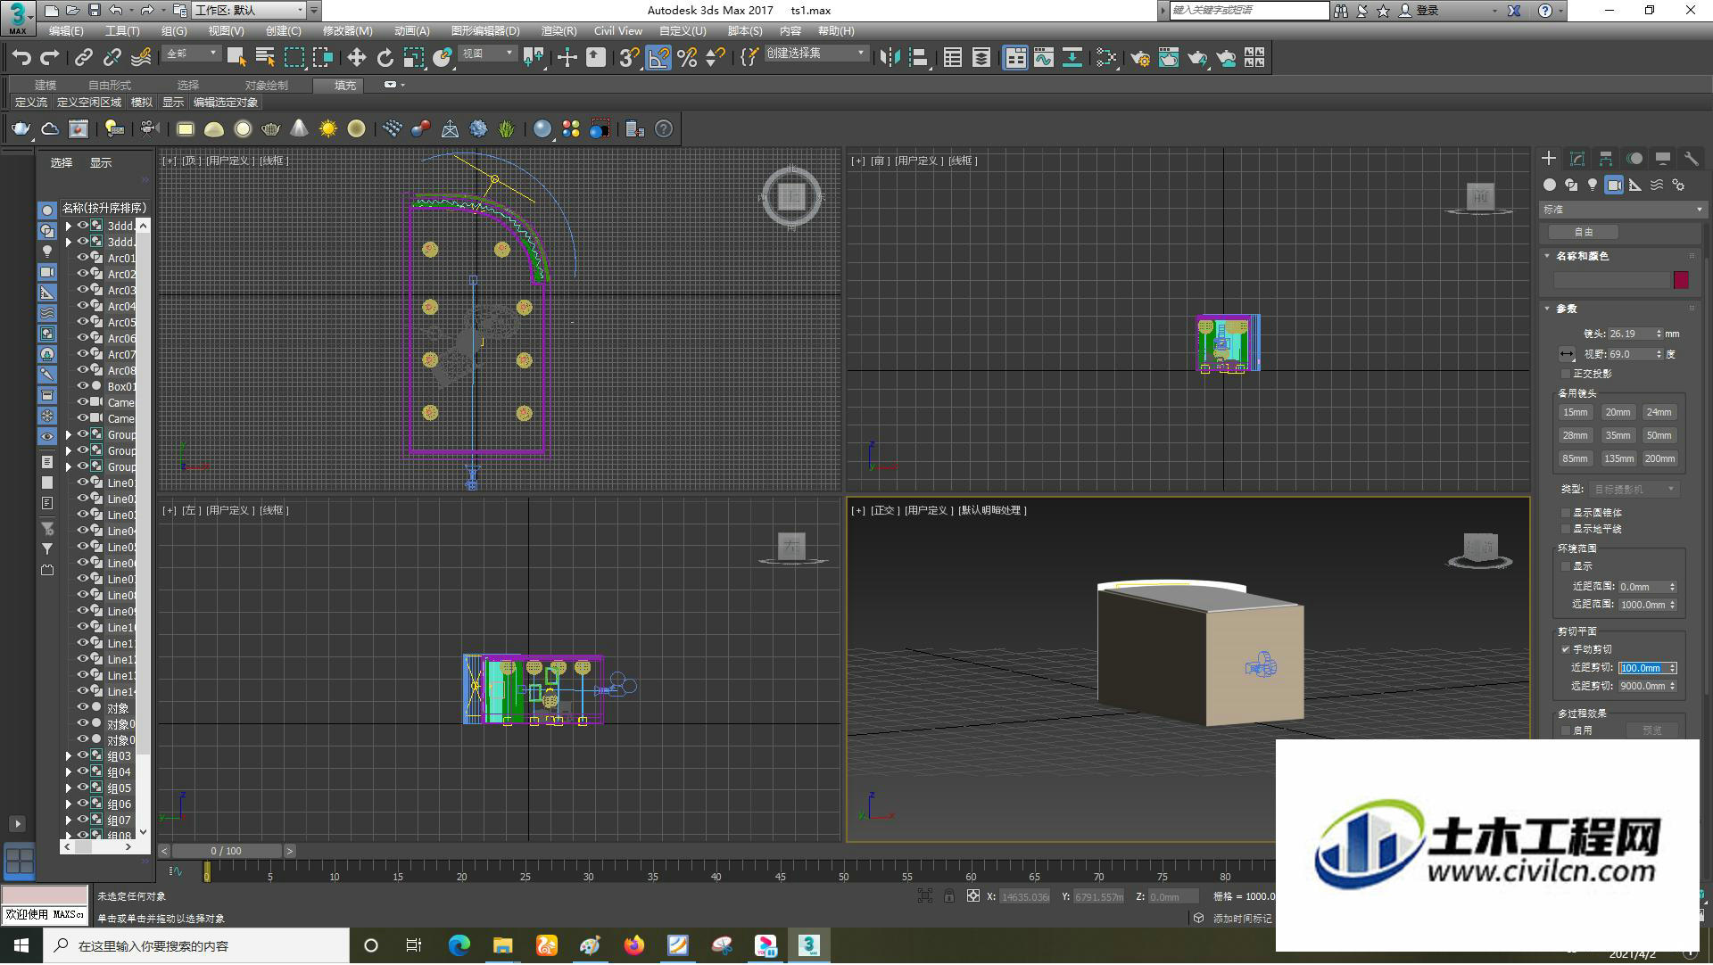Enable environment ranges Show checkbox
Viewport: 1713px width, 965px height.
point(1566,566)
